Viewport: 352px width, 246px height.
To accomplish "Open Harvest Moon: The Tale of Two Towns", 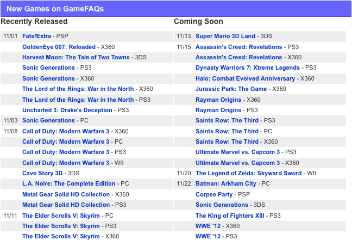I will [76, 57].
